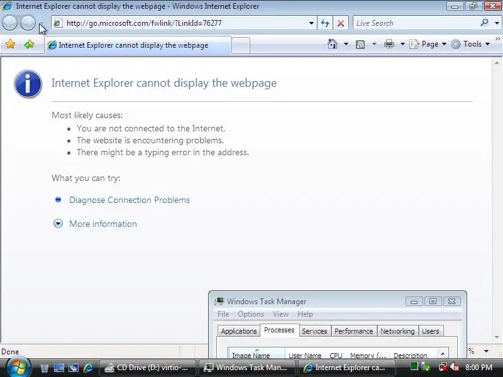Viewport: 503px width, 377px height.
Task: Switch to Networking tab in Task Manager
Action: point(397,331)
